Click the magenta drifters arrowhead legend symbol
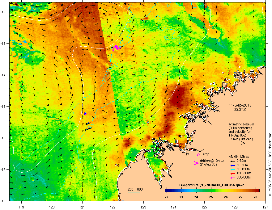Image resolution: width=272 pixels, height=210 pixels. pyautogui.click(x=196, y=163)
